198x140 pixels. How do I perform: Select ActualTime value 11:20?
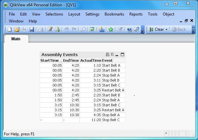pyautogui.click(x=90, y=120)
